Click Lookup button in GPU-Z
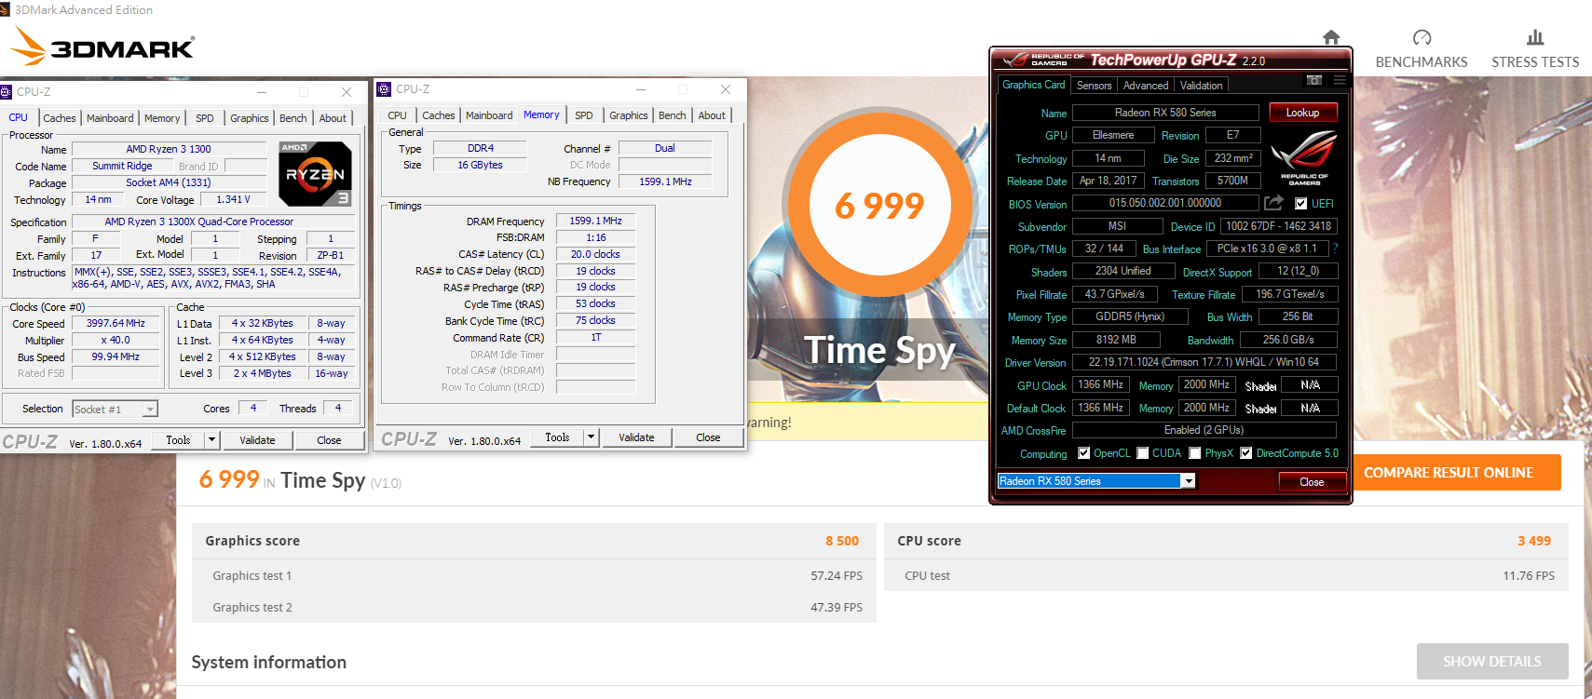Screen dimensions: 1592x699 tap(1302, 113)
